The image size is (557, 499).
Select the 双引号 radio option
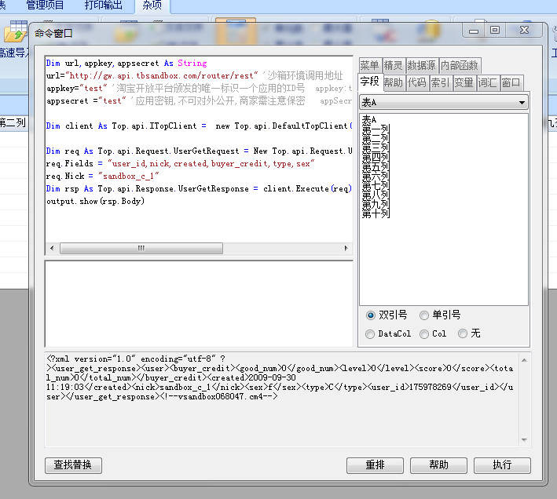[x=371, y=315]
